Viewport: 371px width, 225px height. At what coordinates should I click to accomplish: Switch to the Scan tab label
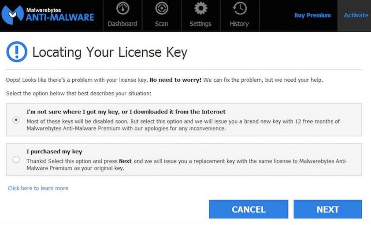[162, 24]
